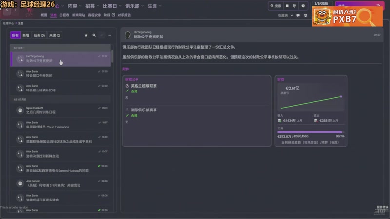Screen dimensions: 390x219
Task: Switch to the 日程表 sub-tab
Action: click(64, 15)
